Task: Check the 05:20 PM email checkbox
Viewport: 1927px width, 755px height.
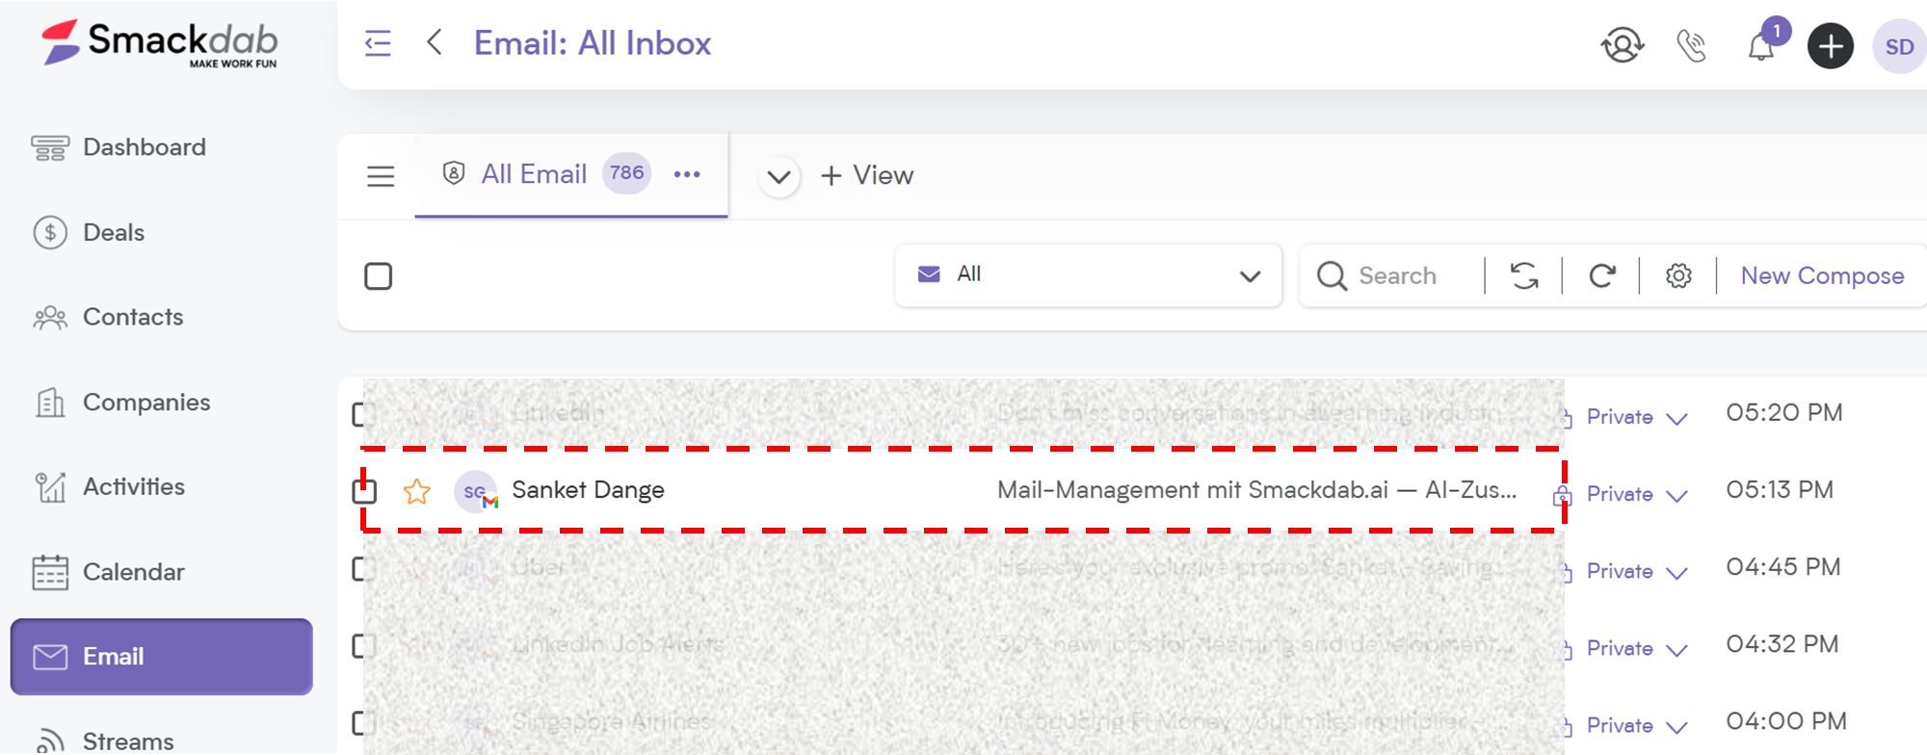Action: click(x=363, y=415)
